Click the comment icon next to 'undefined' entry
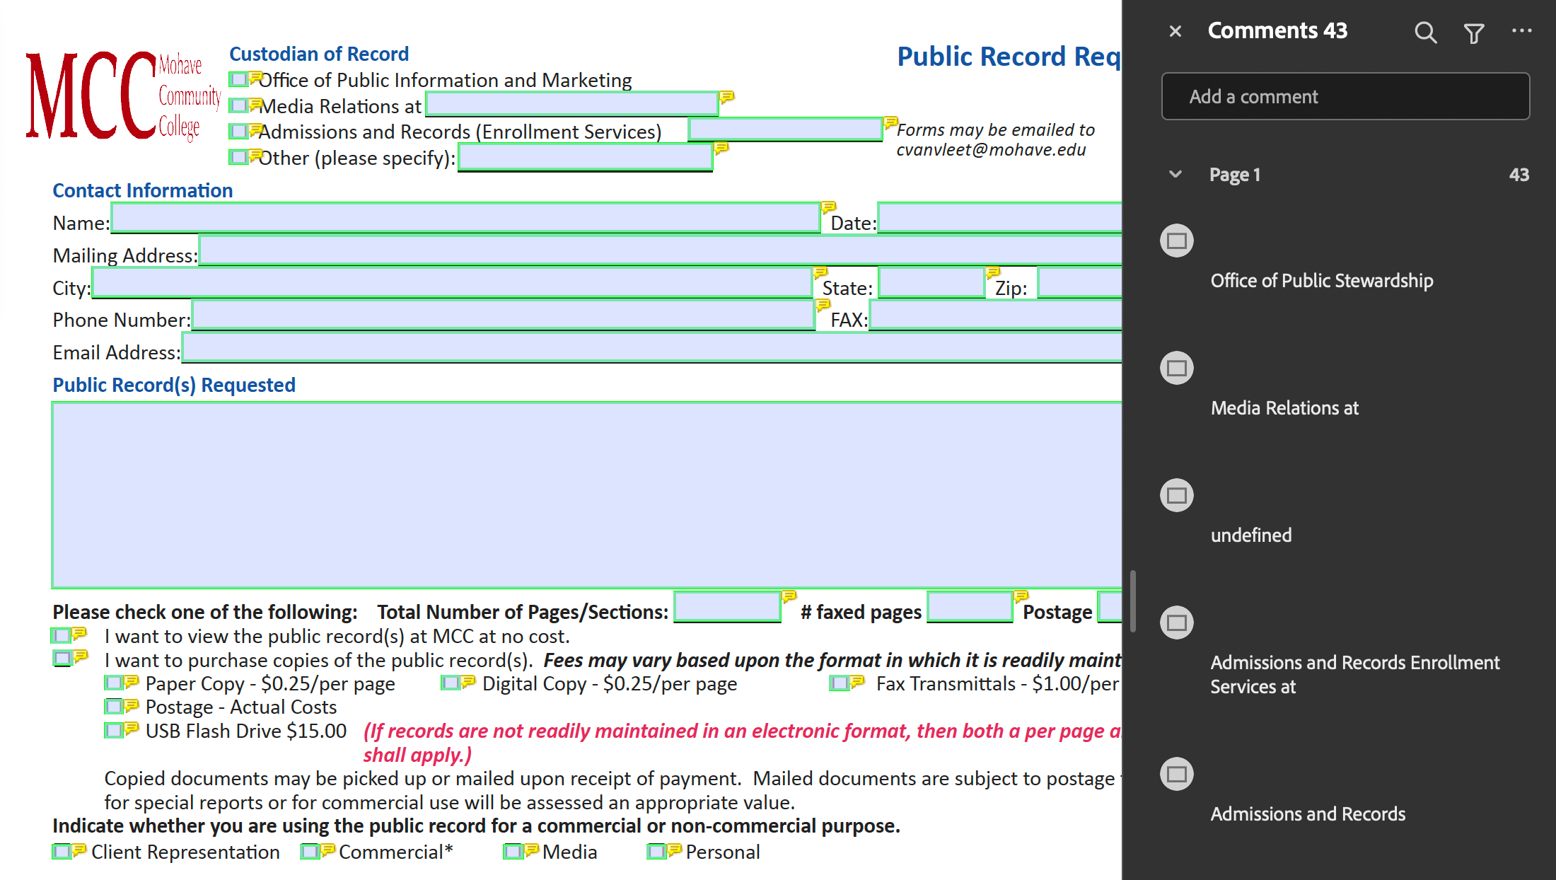The width and height of the screenshot is (1556, 880). tap(1177, 495)
